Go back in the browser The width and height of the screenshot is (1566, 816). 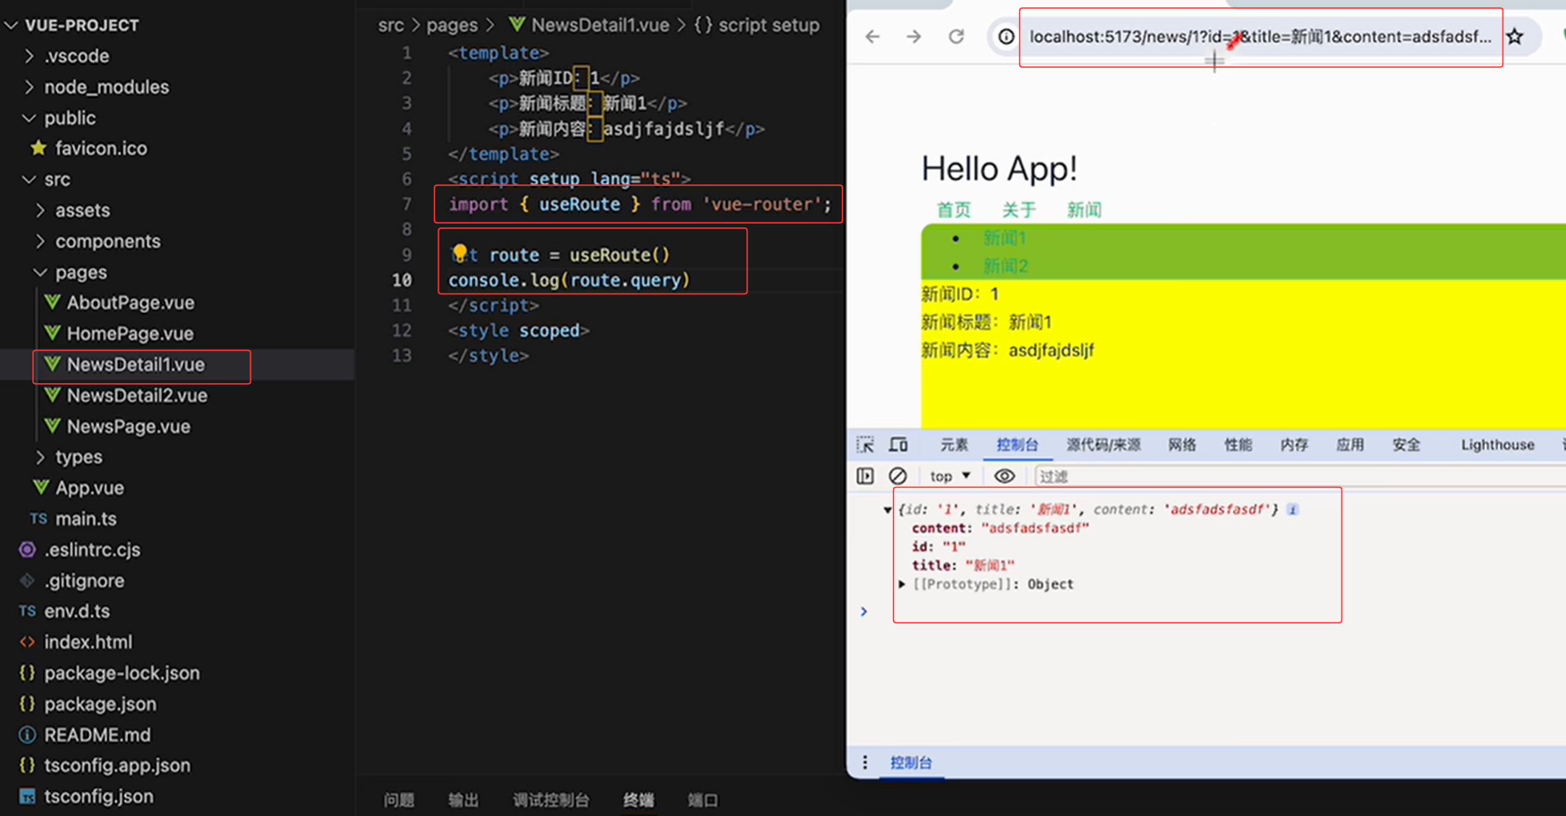[872, 37]
